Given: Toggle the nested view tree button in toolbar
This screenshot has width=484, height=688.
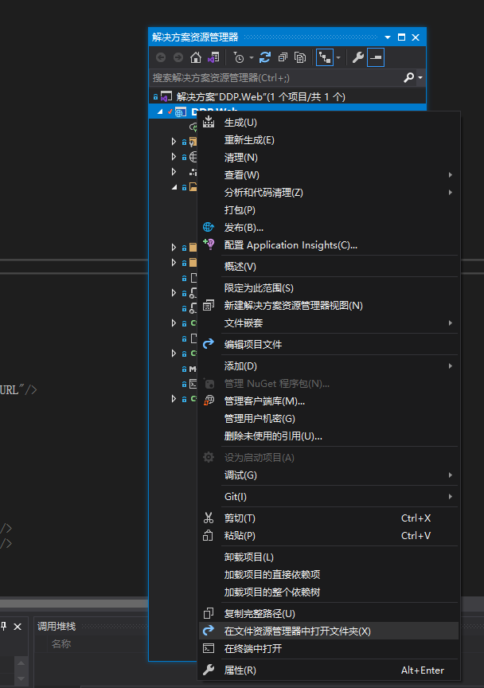Looking at the screenshot, I should [325, 57].
